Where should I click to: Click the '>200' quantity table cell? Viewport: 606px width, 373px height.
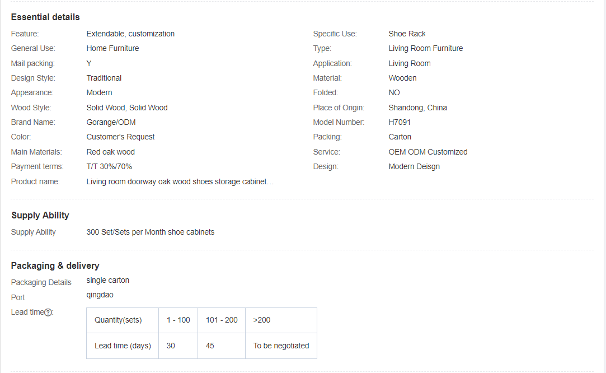coord(262,320)
